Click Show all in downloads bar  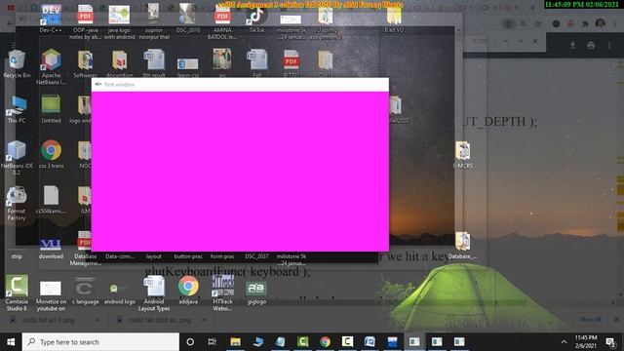pos(590,319)
